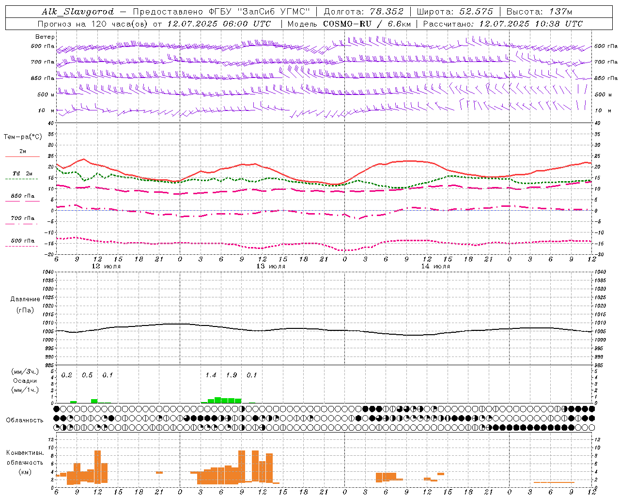This screenshot has width=620, height=496.
Task: Click the "(мм/1ч.)" hourly precipitation unit label
Action: pyautogui.click(x=25, y=390)
